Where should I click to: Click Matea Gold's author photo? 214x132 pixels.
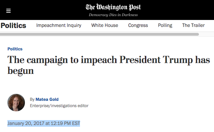click(x=16, y=103)
